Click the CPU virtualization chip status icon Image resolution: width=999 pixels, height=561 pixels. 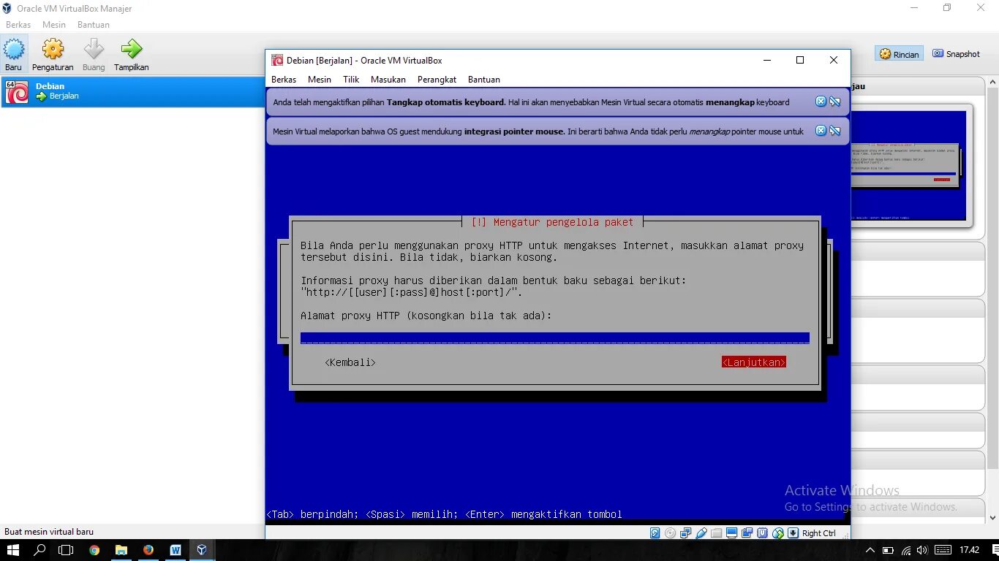[762, 533]
